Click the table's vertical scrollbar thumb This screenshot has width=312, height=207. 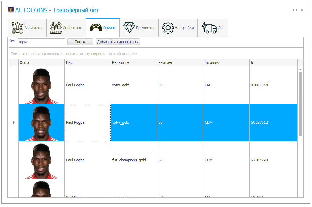click(300, 104)
